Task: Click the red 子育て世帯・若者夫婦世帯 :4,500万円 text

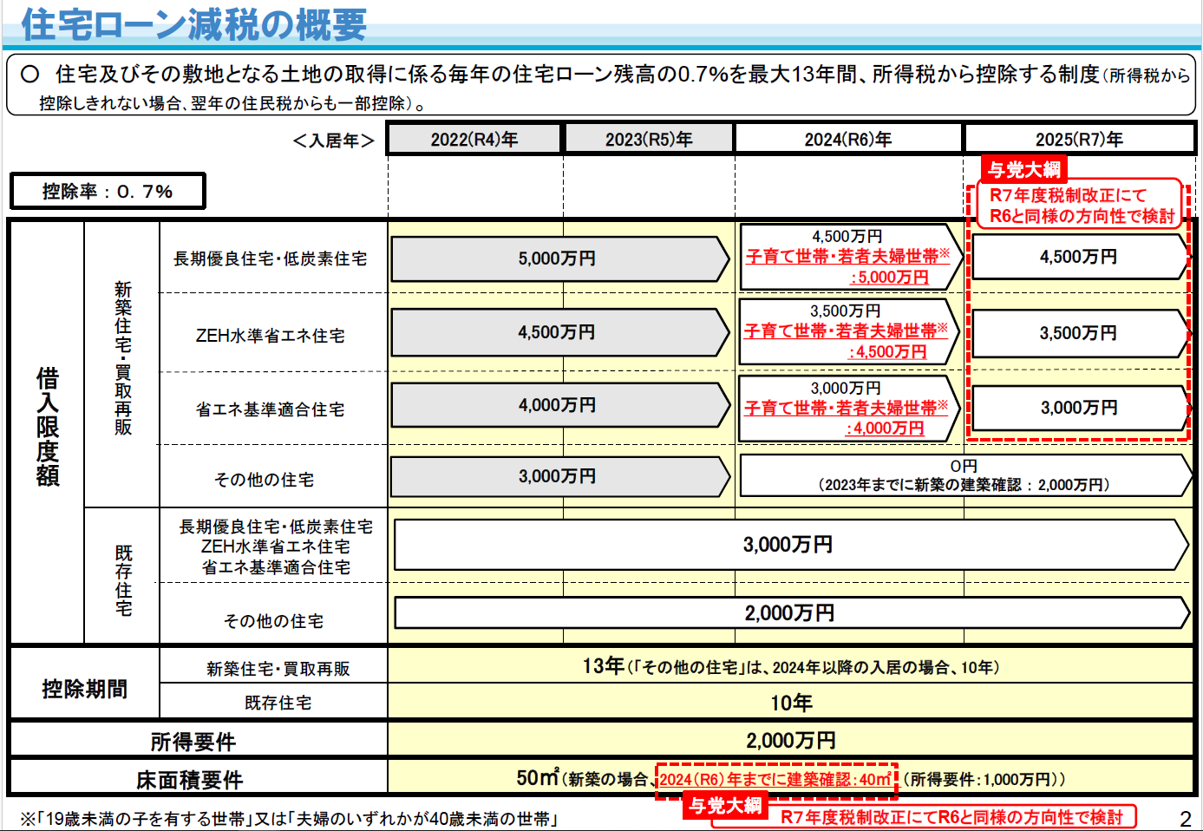Action: point(846,341)
